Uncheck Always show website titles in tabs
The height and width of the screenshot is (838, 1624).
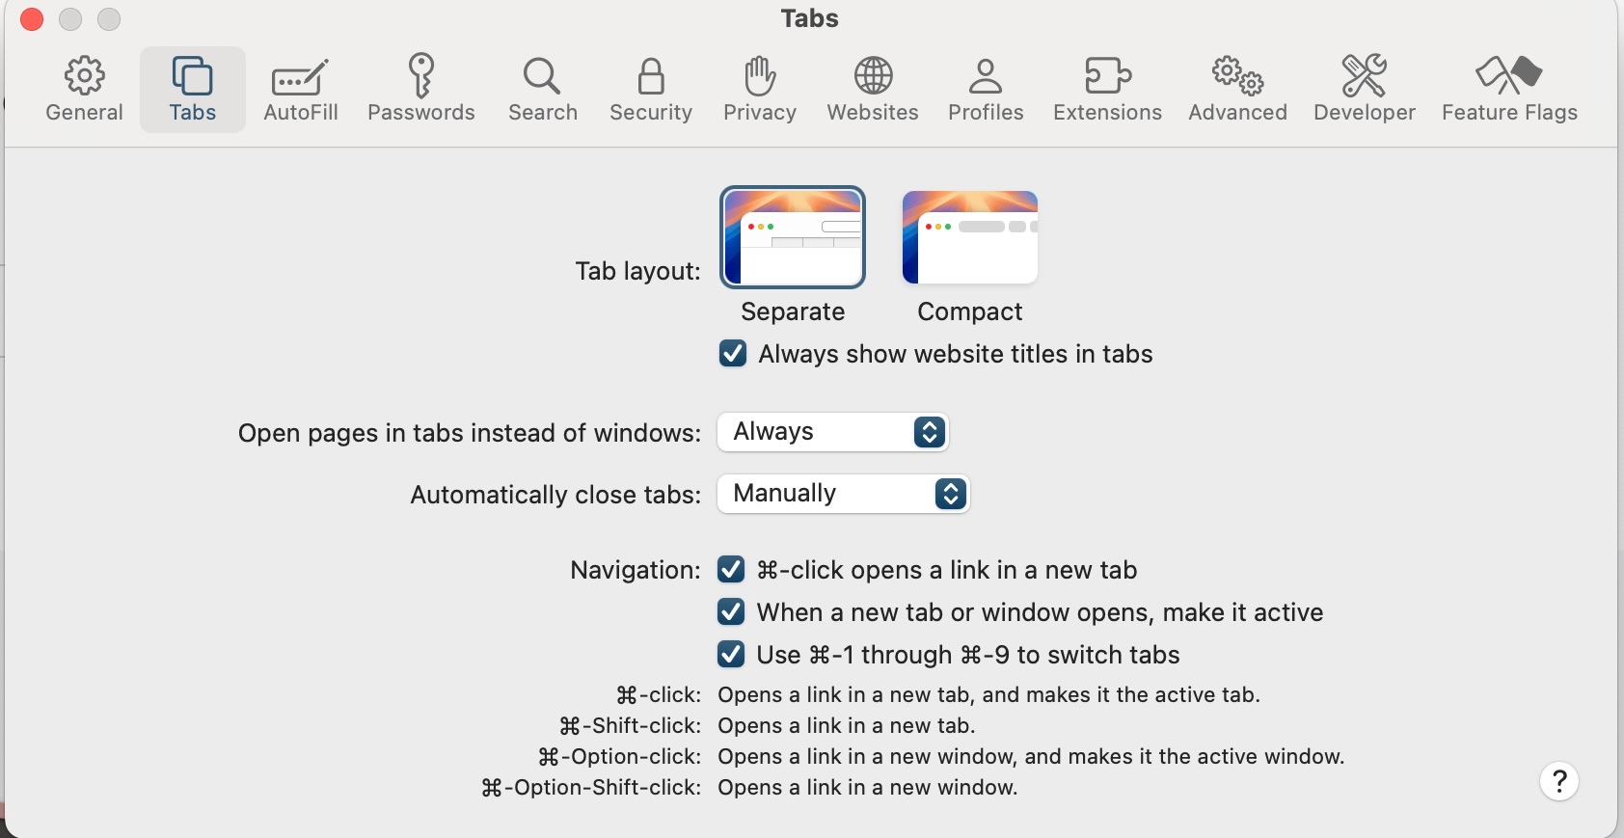point(733,354)
